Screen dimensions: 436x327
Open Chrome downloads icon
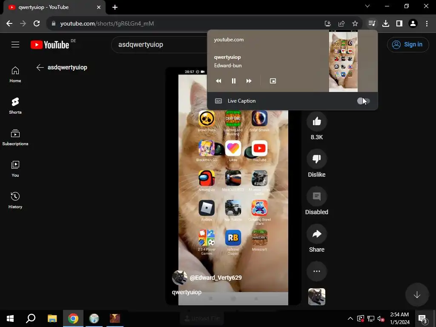click(x=386, y=23)
